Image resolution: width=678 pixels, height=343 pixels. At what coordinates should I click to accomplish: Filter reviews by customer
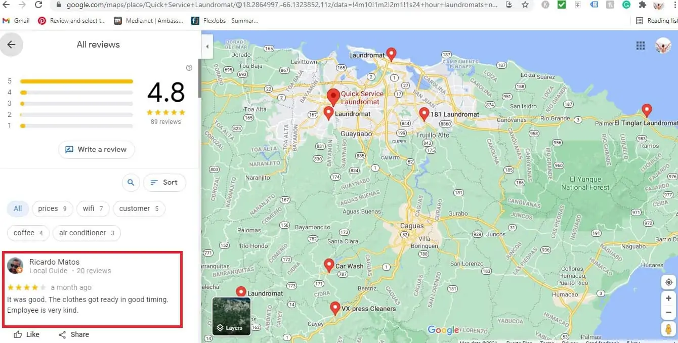point(139,208)
